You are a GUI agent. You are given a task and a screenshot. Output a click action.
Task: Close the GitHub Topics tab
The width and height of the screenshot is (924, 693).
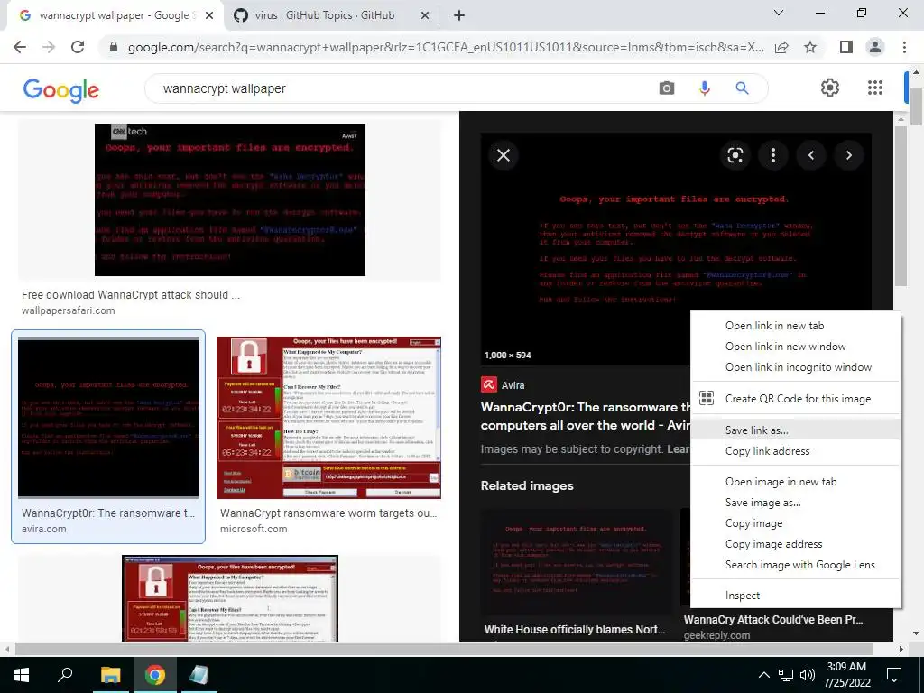click(425, 15)
